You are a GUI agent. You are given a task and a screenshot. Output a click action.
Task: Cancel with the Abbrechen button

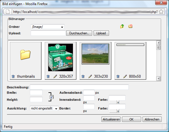[152, 119]
